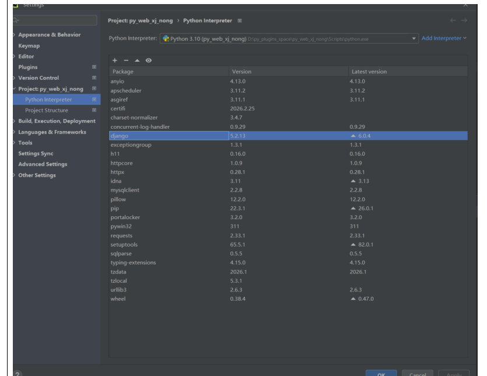This screenshot has width=487, height=376.
Task: Click django upgrade arrow for 6.0.4
Action: click(x=353, y=136)
